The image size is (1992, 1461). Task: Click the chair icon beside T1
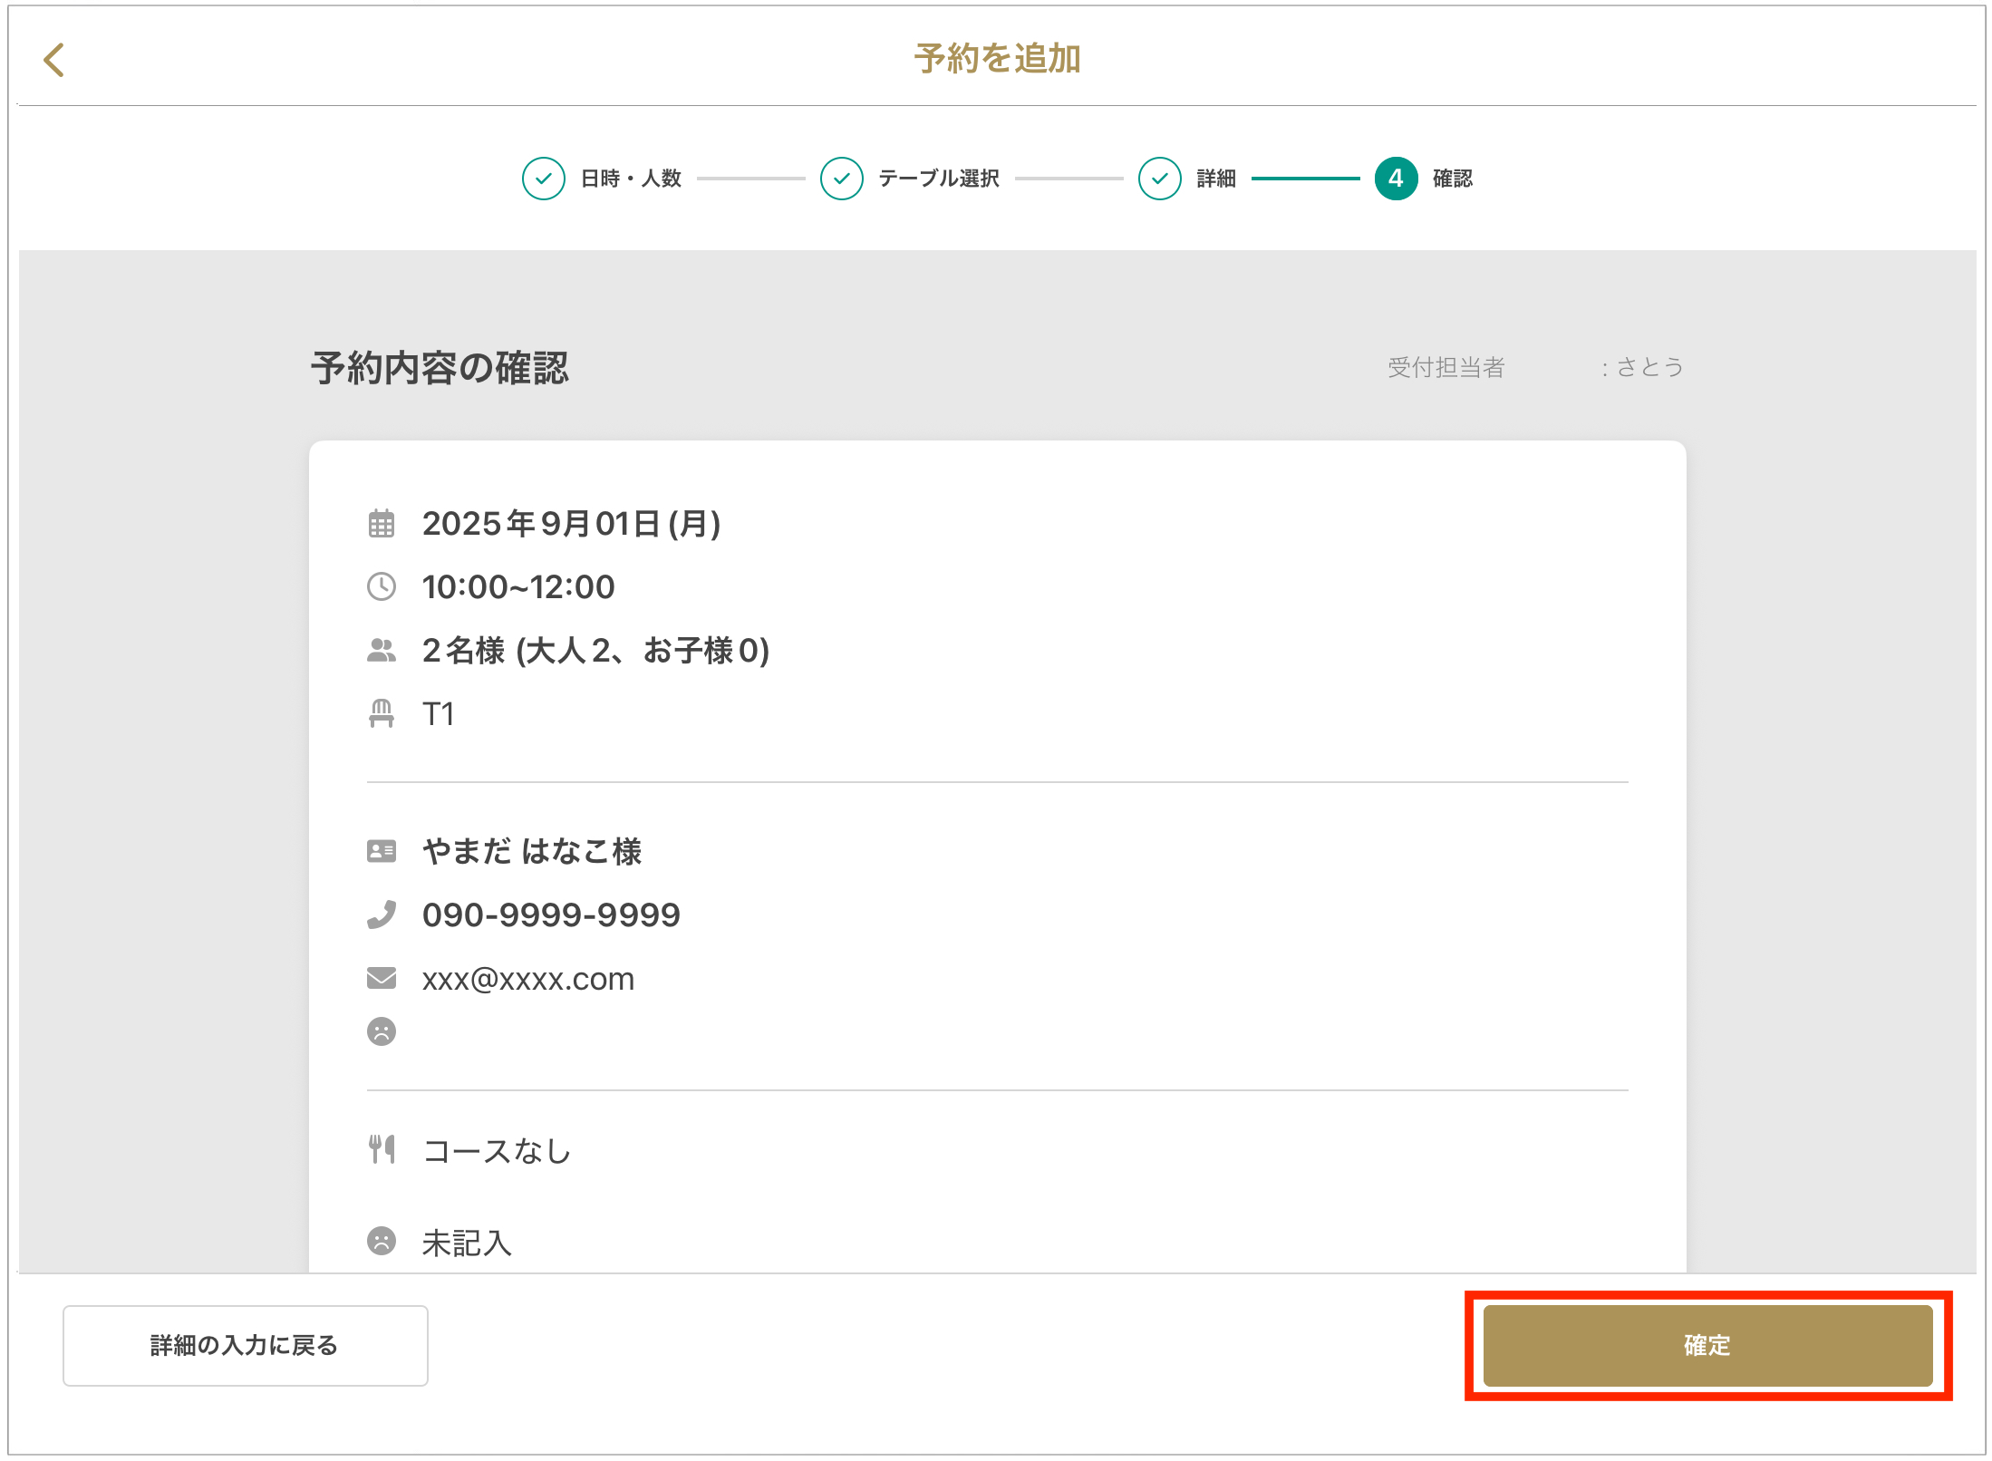pos(382,714)
